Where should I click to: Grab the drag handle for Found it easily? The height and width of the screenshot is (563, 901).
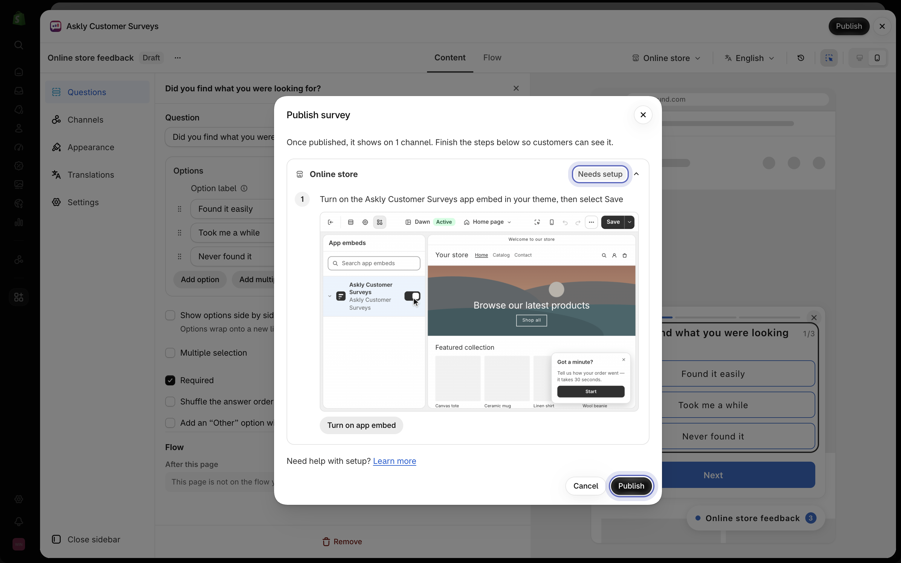(x=180, y=209)
